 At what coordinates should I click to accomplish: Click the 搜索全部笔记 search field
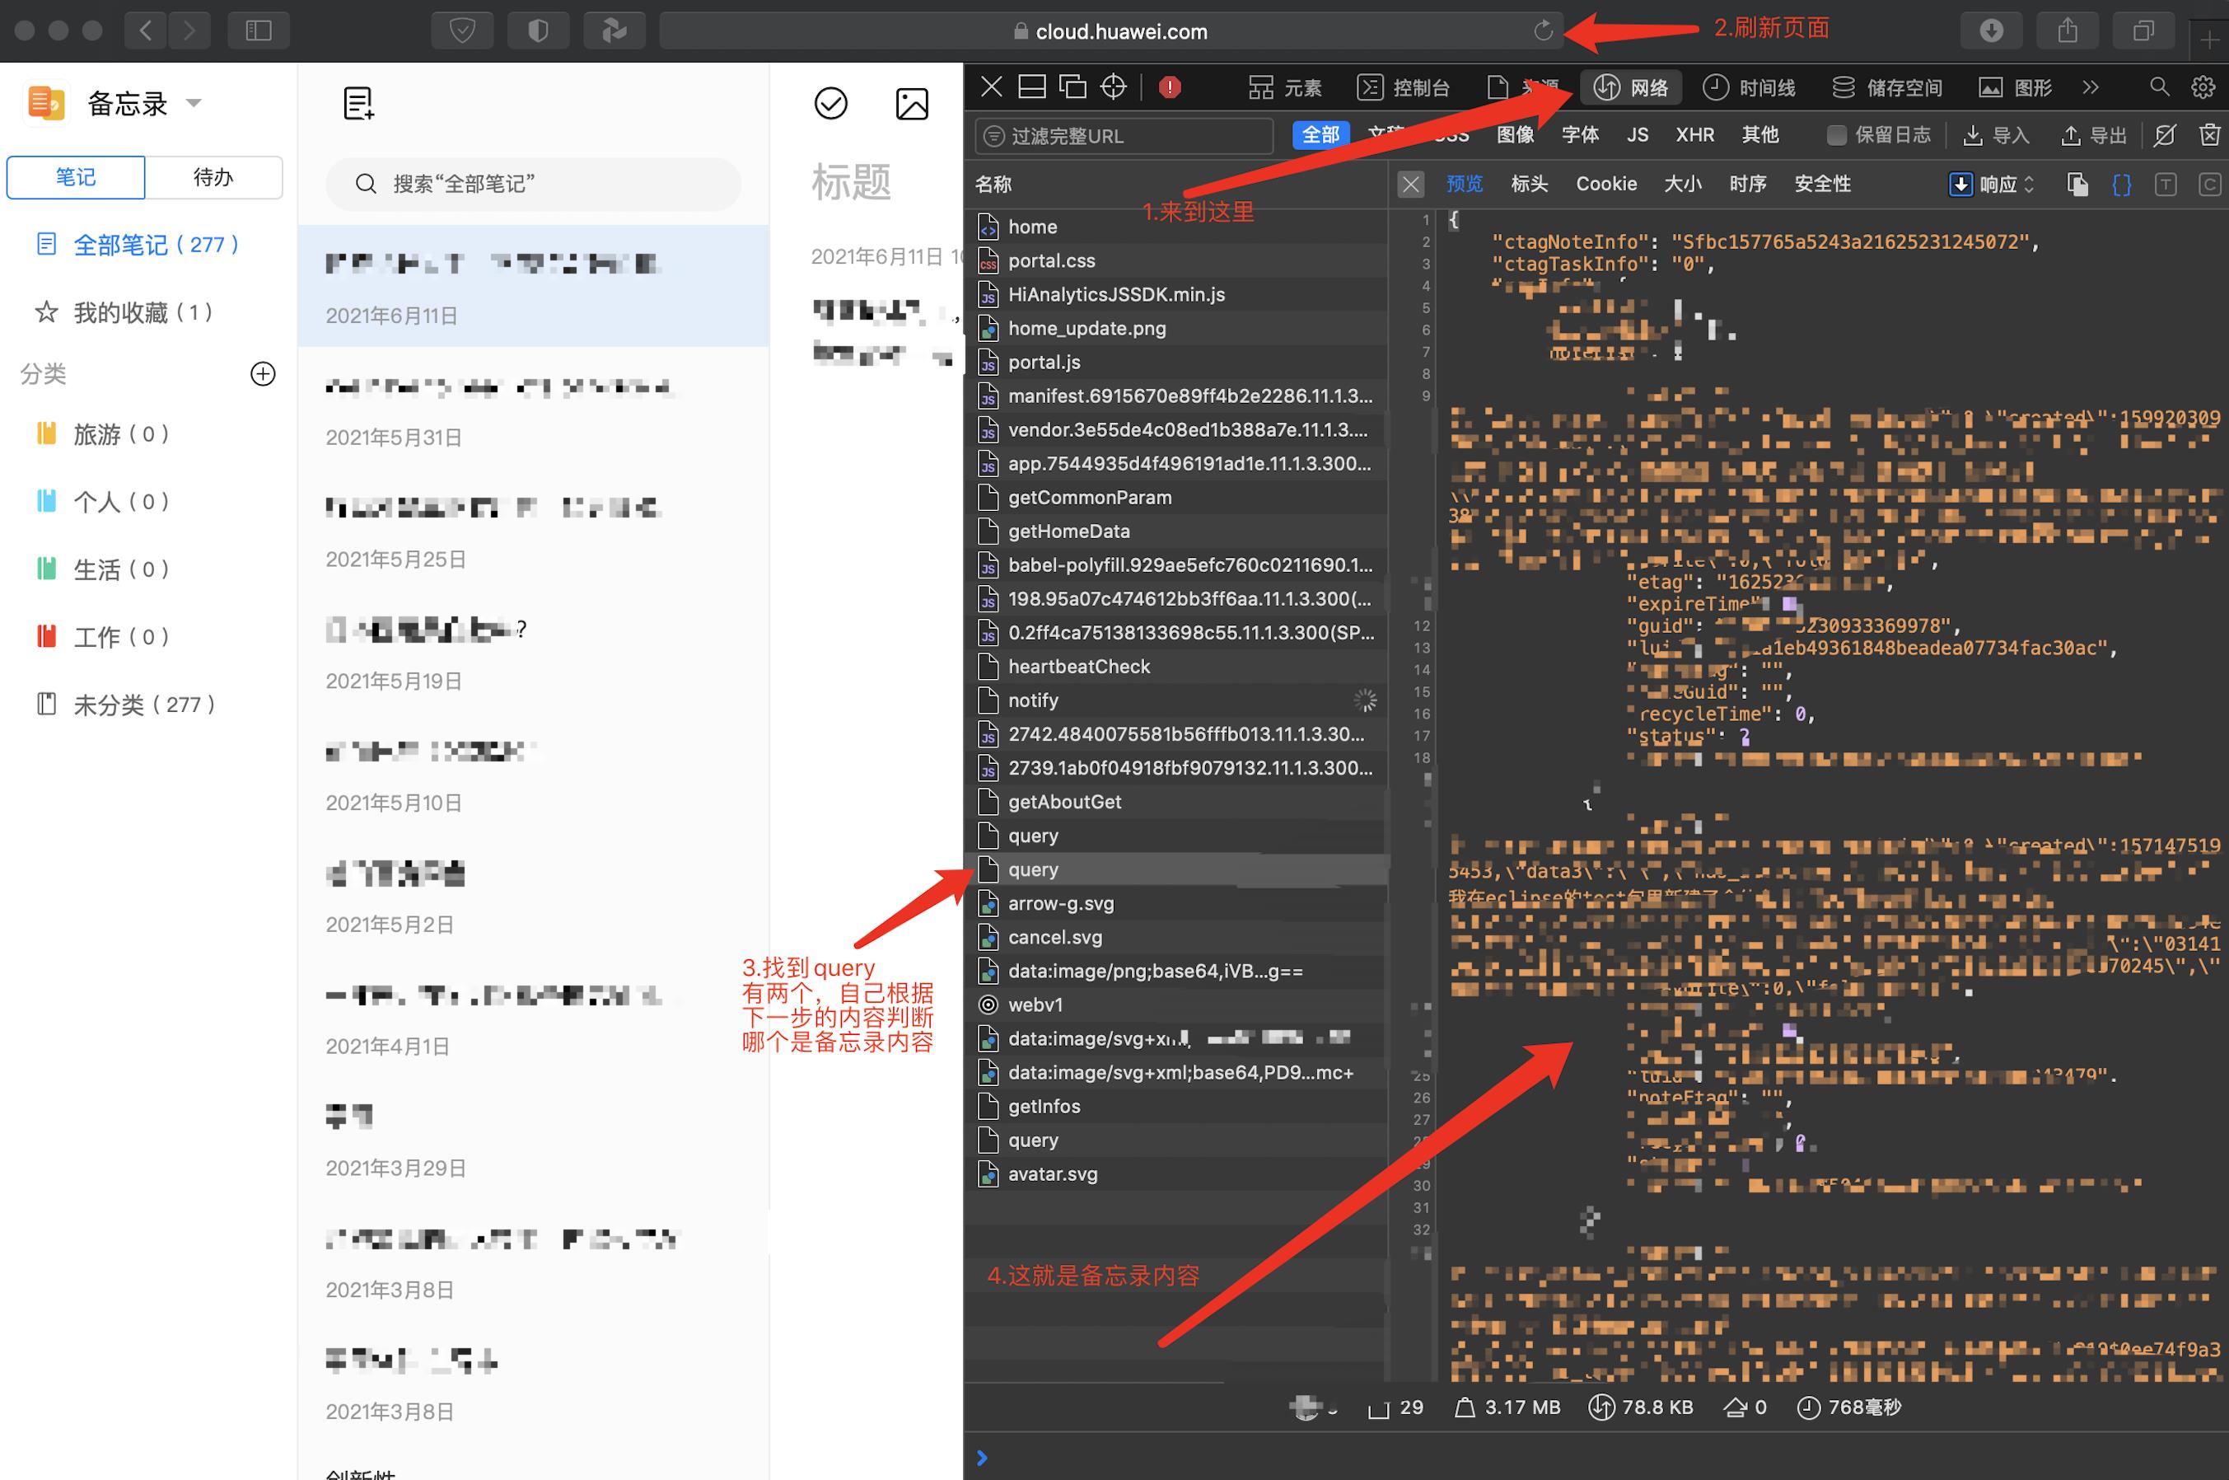pos(533,183)
